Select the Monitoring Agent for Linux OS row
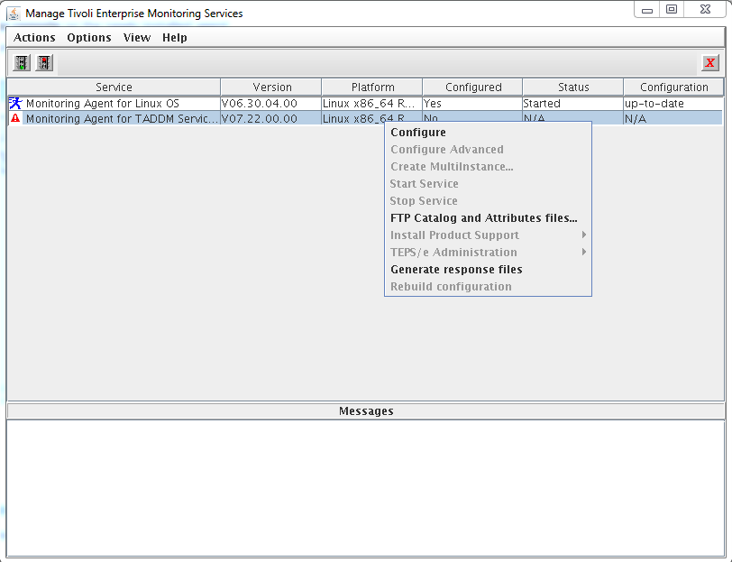 click(365, 103)
